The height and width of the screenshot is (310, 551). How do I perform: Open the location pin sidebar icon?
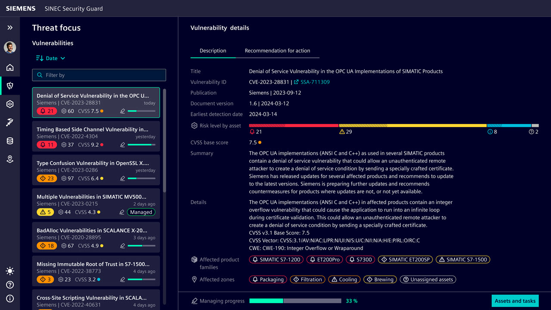click(x=10, y=159)
